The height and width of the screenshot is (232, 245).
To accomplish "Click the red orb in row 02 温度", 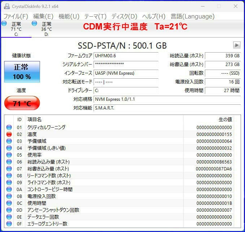I will pos(9,134).
